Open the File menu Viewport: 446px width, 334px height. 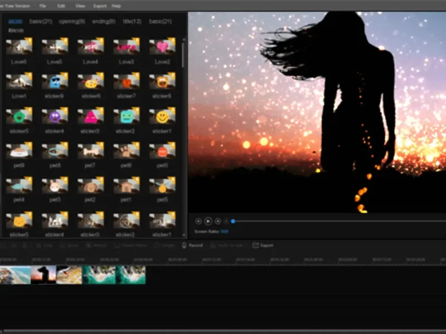pos(43,6)
